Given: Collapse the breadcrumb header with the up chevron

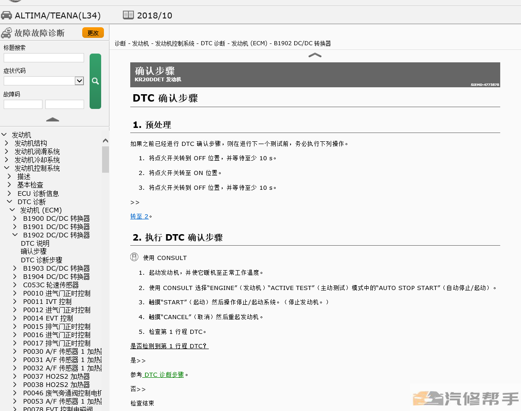Looking at the screenshot, I should [x=315, y=55].
